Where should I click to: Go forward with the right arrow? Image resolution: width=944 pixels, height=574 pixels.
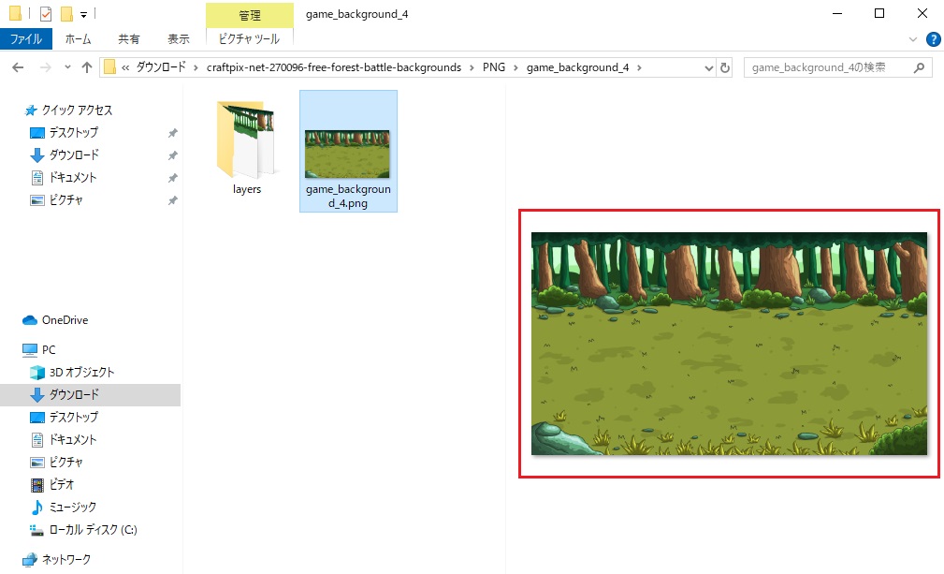(45, 67)
